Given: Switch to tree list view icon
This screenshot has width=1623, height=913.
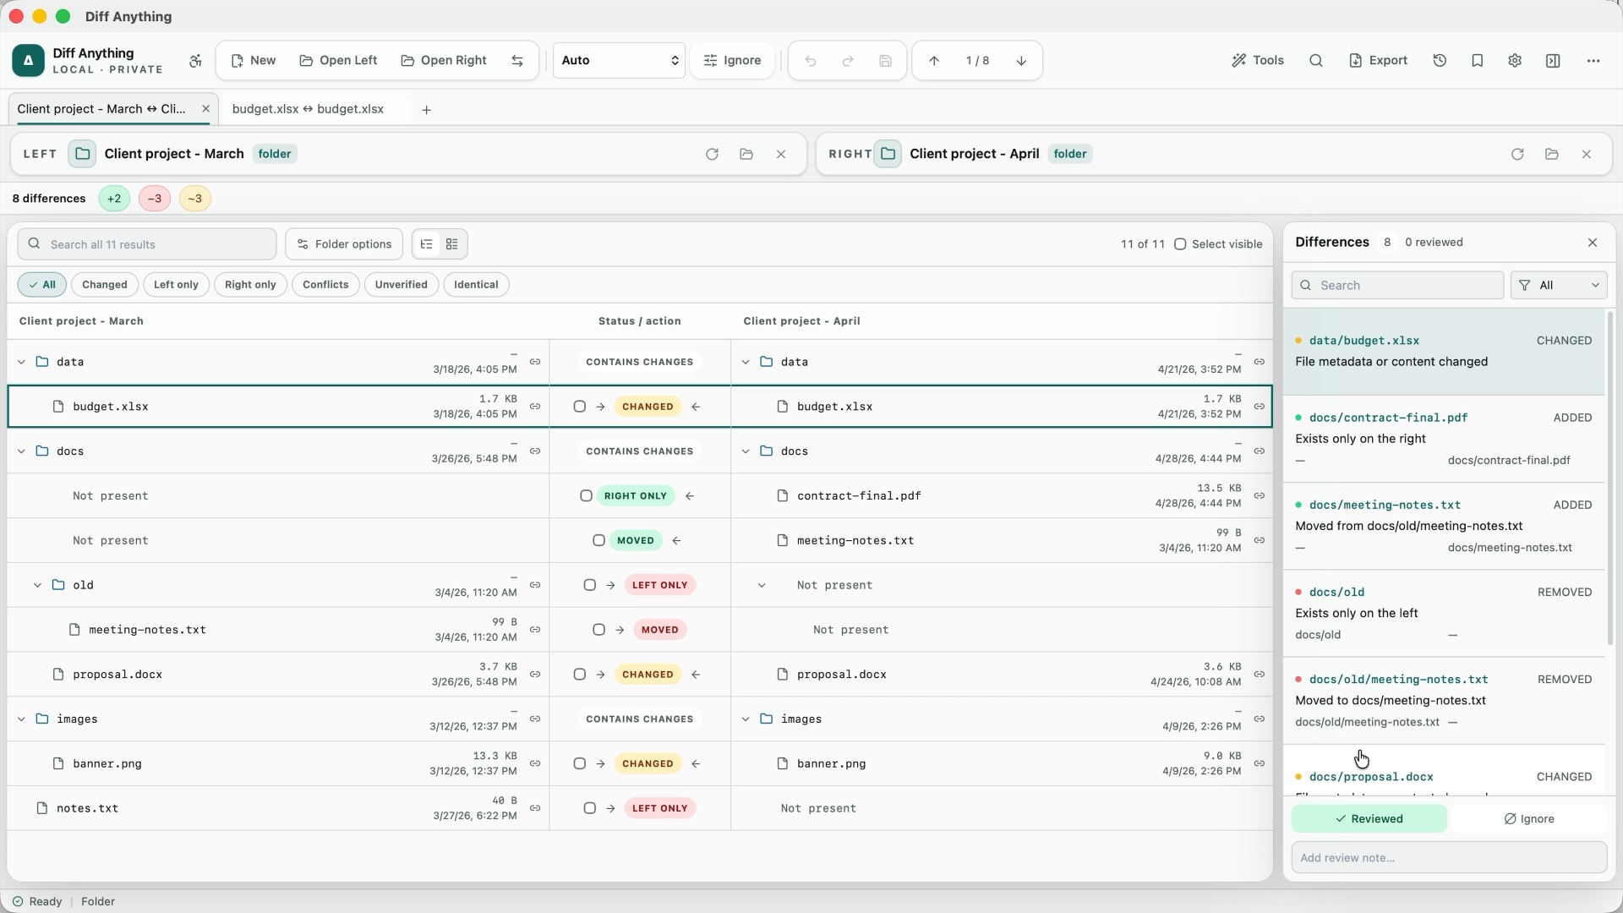Looking at the screenshot, I should [x=426, y=244].
